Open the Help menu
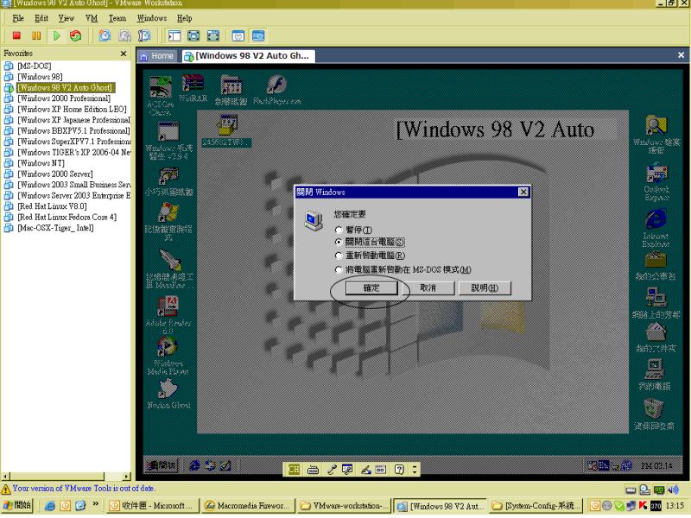This screenshot has height=518, width=691. coord(184,18)
